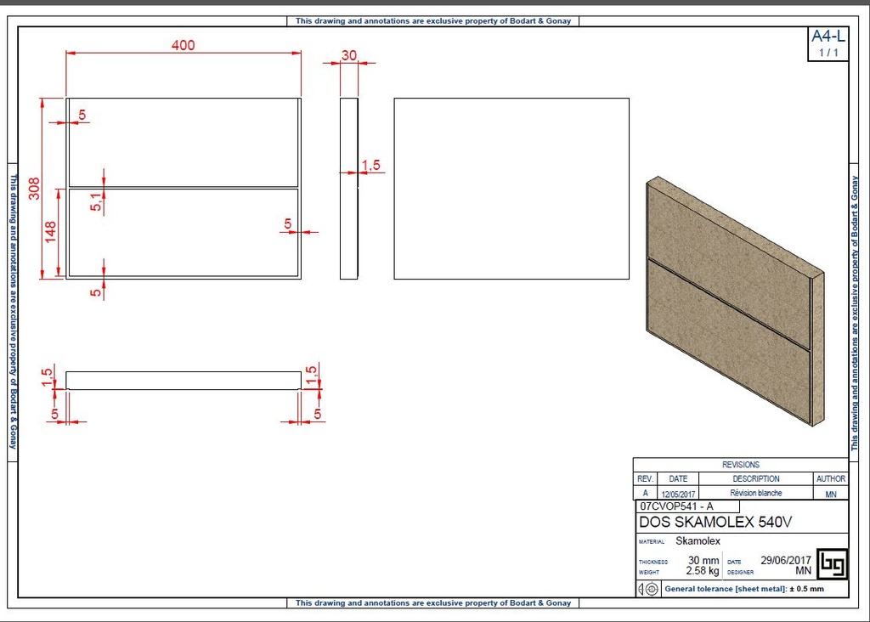Select the 12/05/2017 revision date cell
Screen dimensions: 870x622
point(678,494)
